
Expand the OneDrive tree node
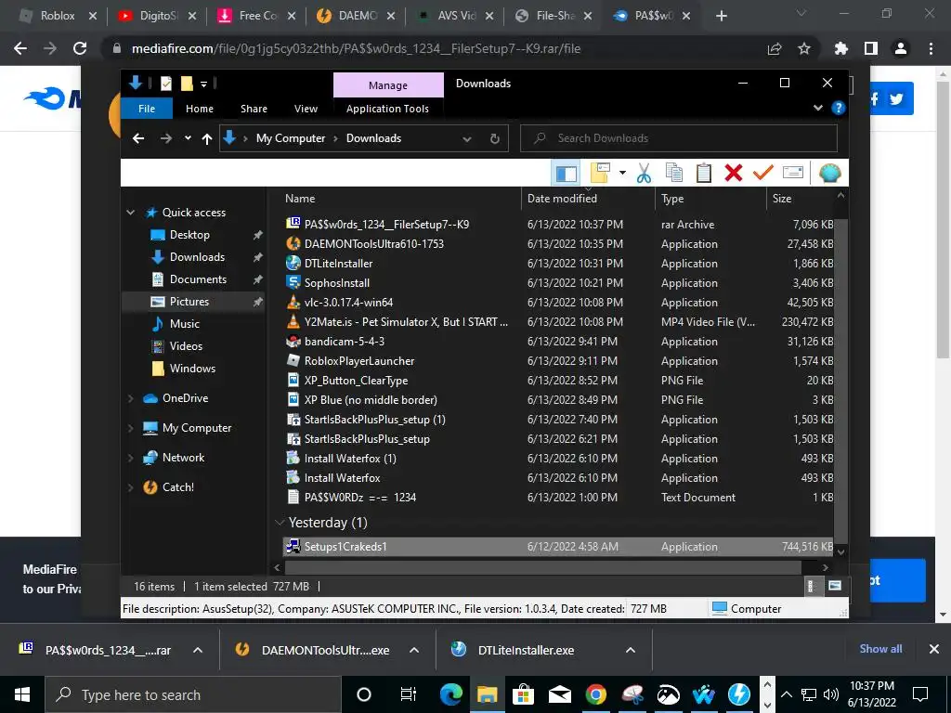click(x=130, y=398)
